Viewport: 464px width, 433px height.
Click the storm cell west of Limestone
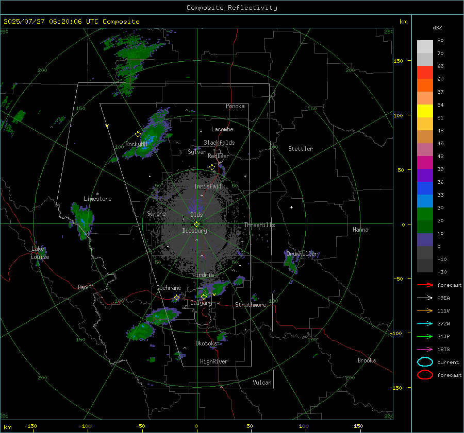tap(82, 220)
